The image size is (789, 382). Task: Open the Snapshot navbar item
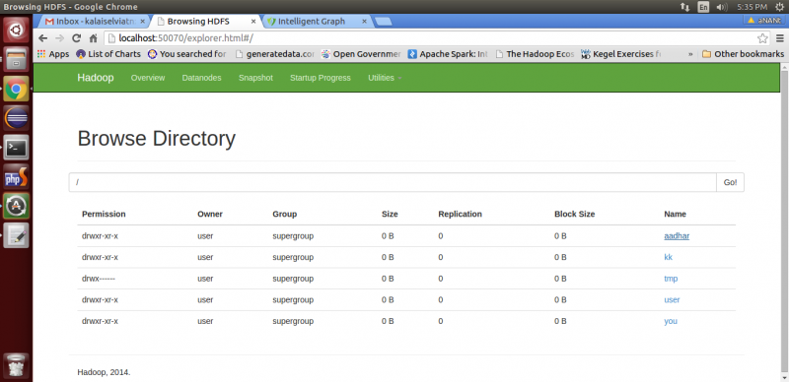click(255, 78)
